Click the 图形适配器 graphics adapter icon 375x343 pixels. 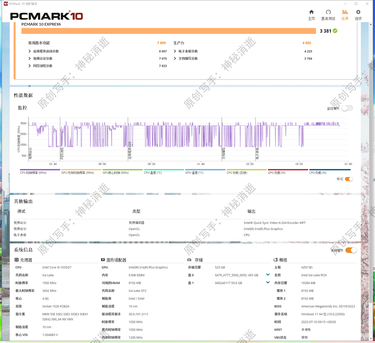tap(103, 260)
